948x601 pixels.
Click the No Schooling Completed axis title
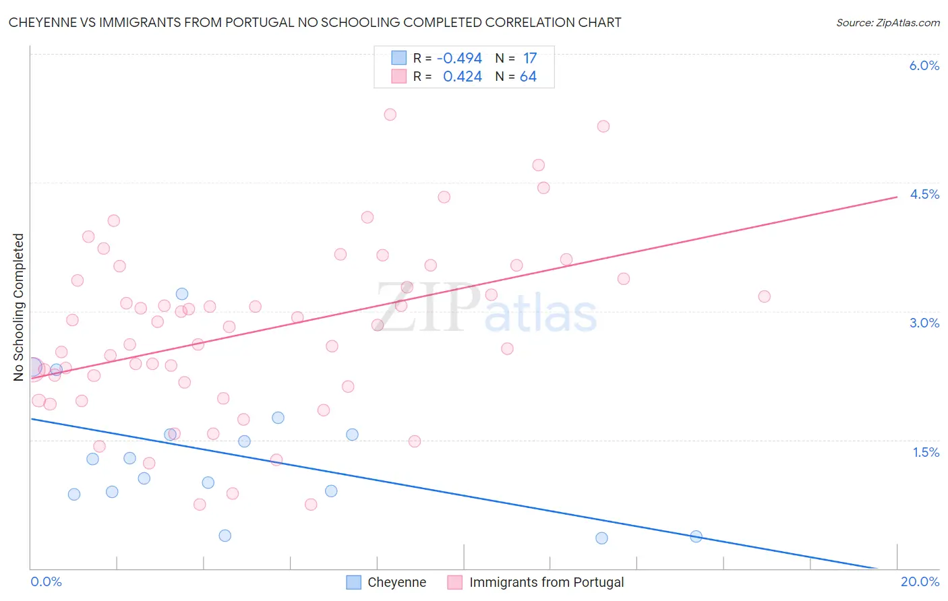[18, 307]
